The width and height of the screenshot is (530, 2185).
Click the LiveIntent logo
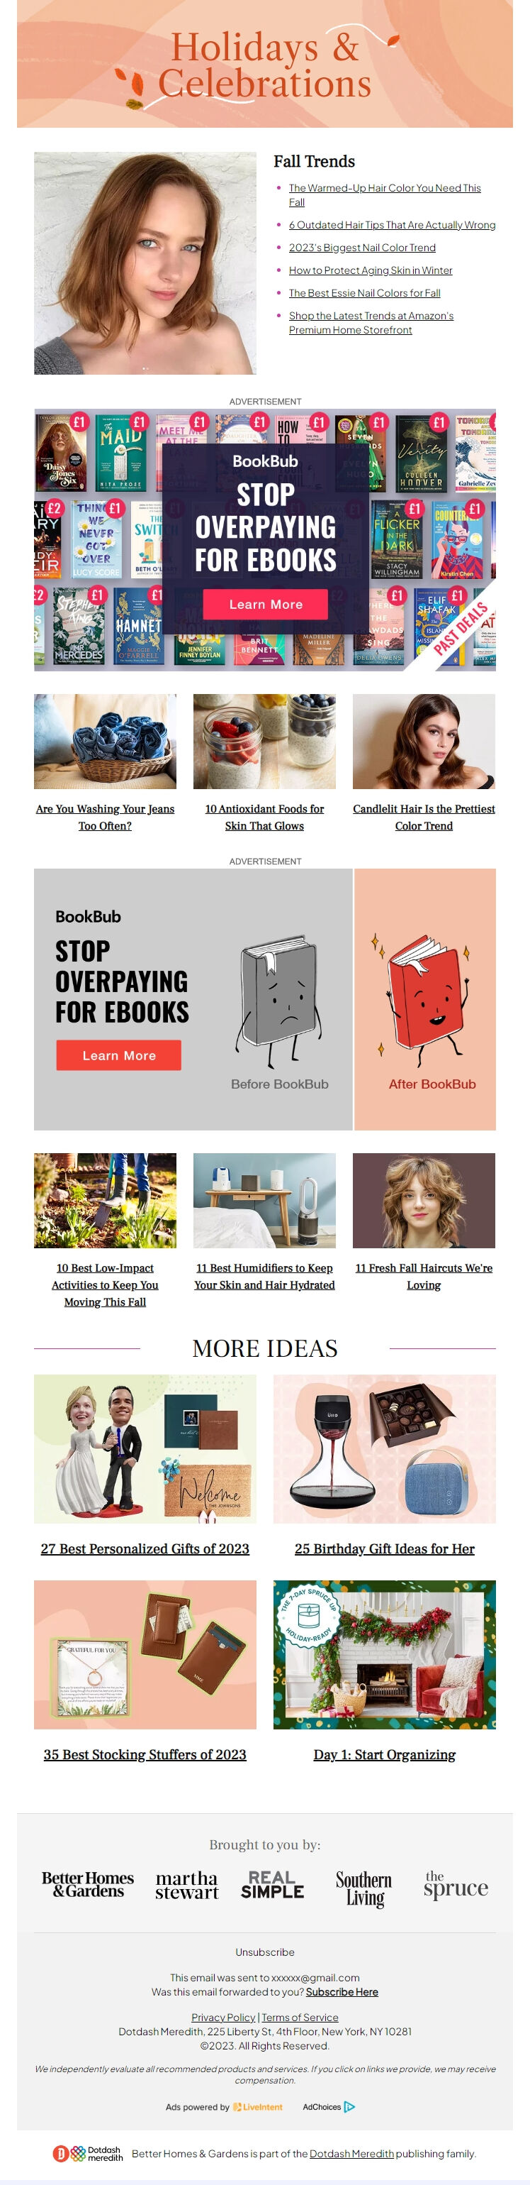click(258, 2107)
